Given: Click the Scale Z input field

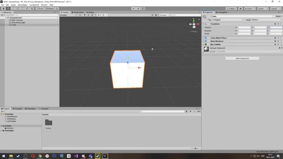Looking at the screenshot, I should point(275,34).
